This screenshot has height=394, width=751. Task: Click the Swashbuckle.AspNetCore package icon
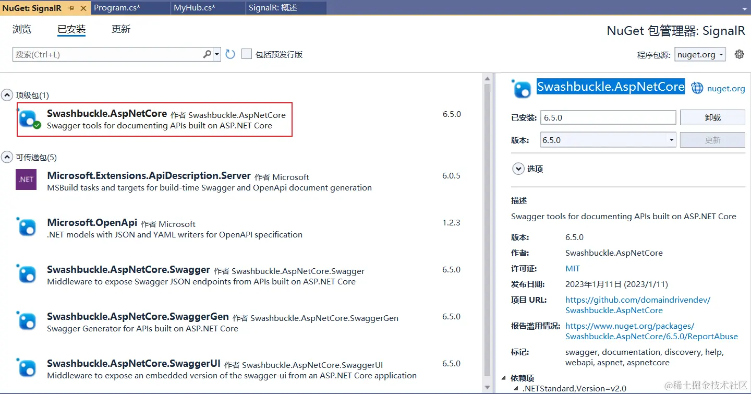coord(28,120)
